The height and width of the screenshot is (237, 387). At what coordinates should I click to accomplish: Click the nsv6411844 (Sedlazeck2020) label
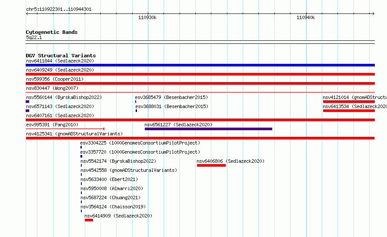point(60,61)
